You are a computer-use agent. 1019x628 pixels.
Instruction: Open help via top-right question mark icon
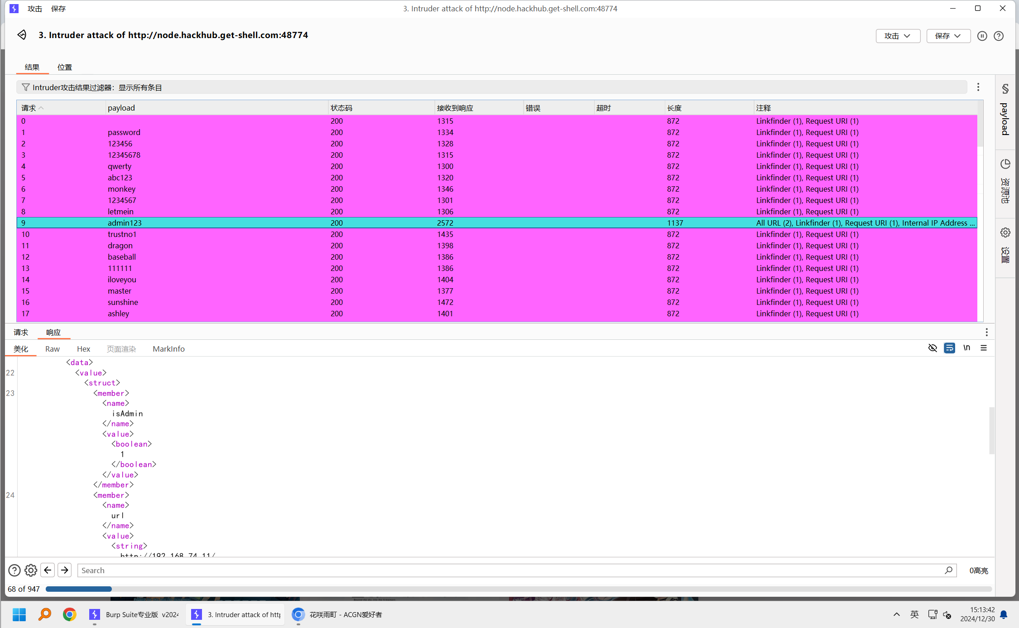[999, 36]
